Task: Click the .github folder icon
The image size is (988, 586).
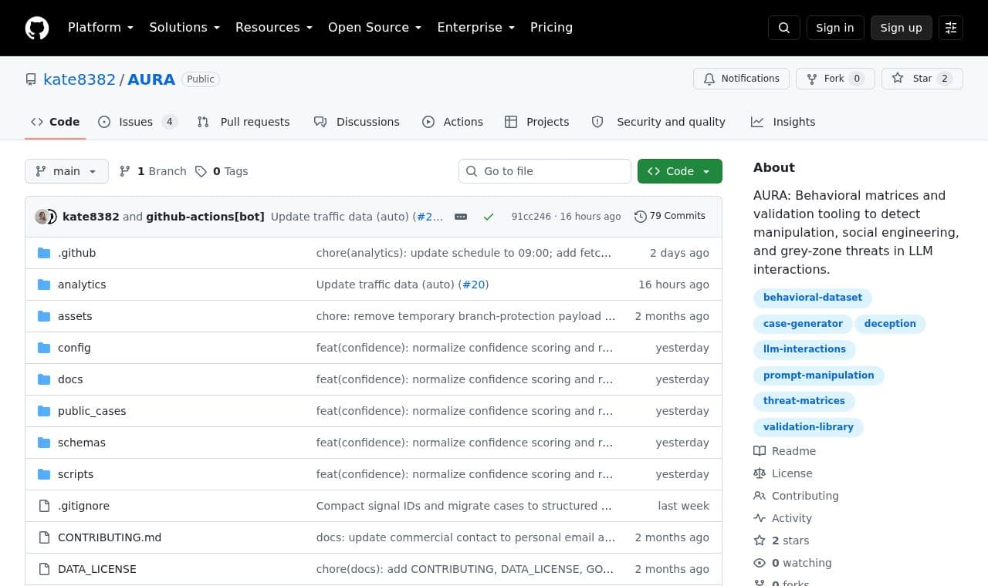Action: (44, 253)
